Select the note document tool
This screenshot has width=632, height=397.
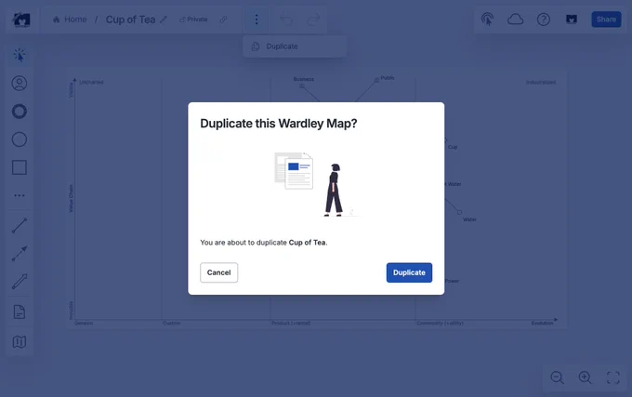click(20, 312)
